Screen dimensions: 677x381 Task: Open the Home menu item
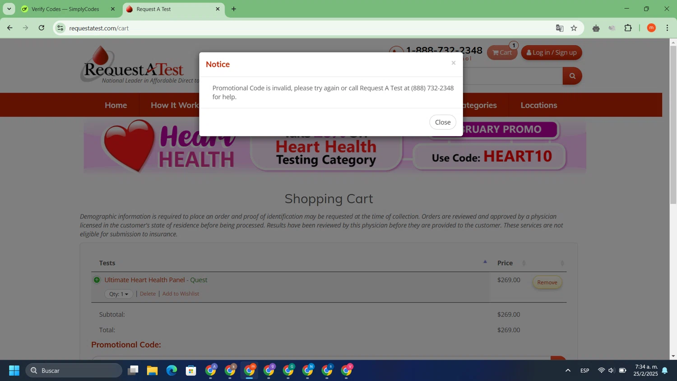(x=116, y=105)
